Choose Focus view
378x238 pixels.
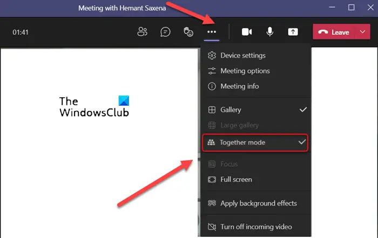[256, 164]
